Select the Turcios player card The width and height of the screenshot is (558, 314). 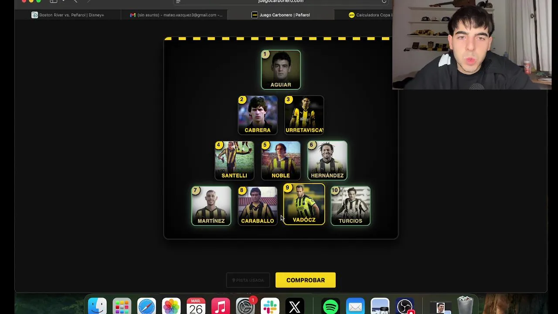coord(350,206)
